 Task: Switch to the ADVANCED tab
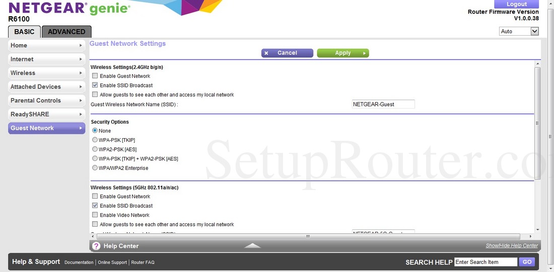[66, 32]
